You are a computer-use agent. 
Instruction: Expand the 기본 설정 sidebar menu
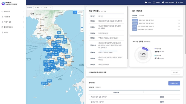(13, 11)
